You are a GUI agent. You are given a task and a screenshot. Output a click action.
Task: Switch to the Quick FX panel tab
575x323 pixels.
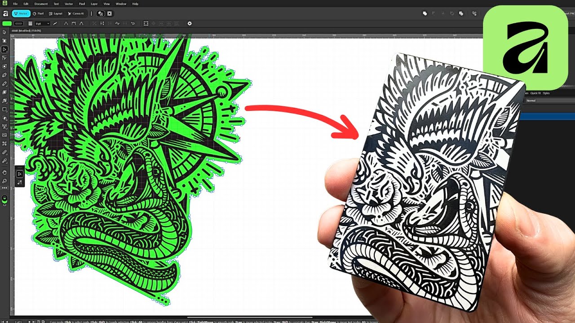click(x=535, y=93)
